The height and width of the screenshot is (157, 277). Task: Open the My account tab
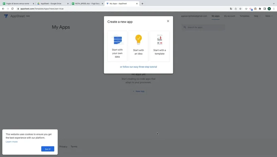pos(229,16)
